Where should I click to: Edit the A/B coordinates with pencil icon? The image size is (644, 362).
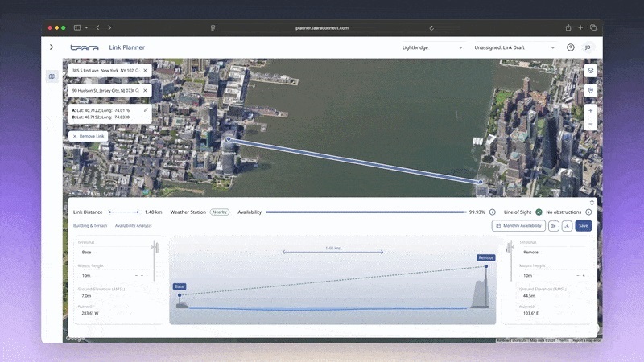pos(146,110)
